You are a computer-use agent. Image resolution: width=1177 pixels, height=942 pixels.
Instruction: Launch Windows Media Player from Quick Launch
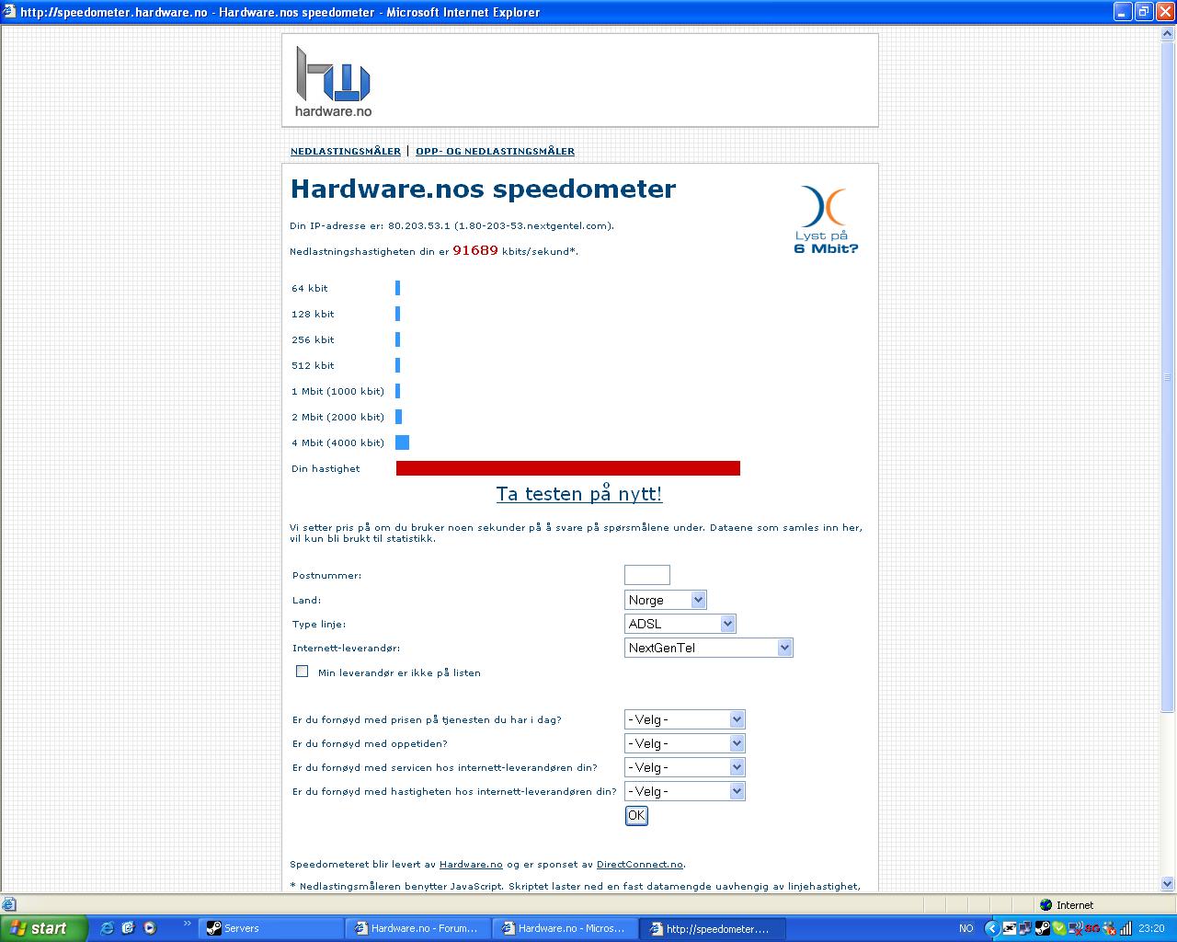(x=150, y=928)
